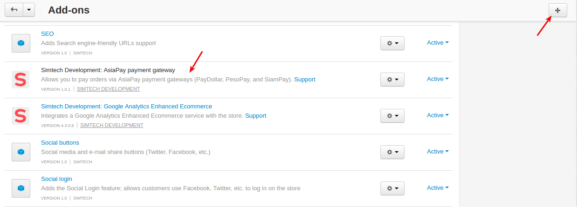Open gear menu for Social login
Screen dimensions: 577x207
[x=392, y=188]
